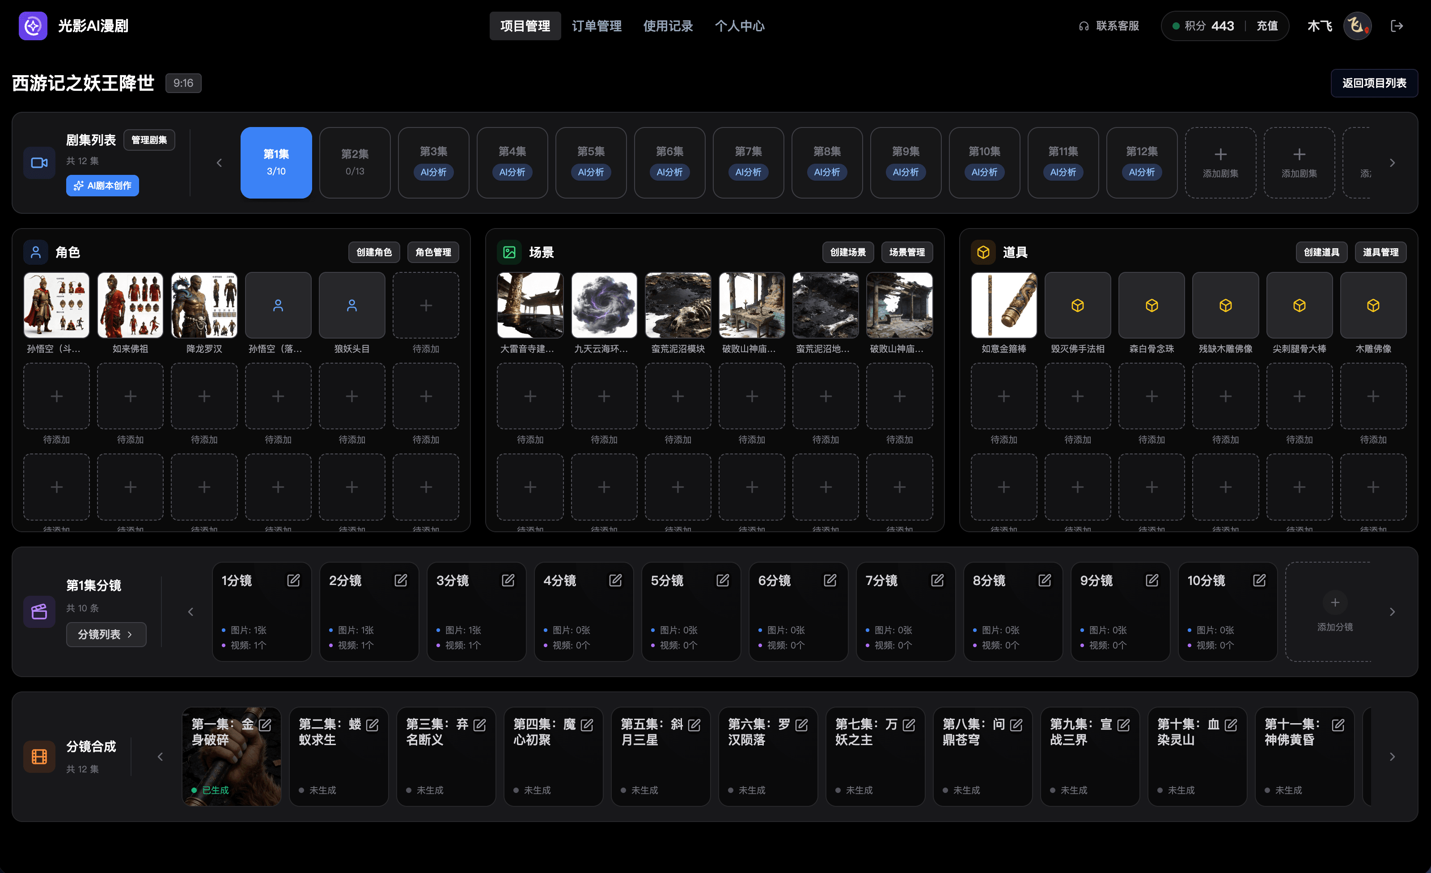
Task: Click the logout icon in the top right
Action: tap(1397, 25)
